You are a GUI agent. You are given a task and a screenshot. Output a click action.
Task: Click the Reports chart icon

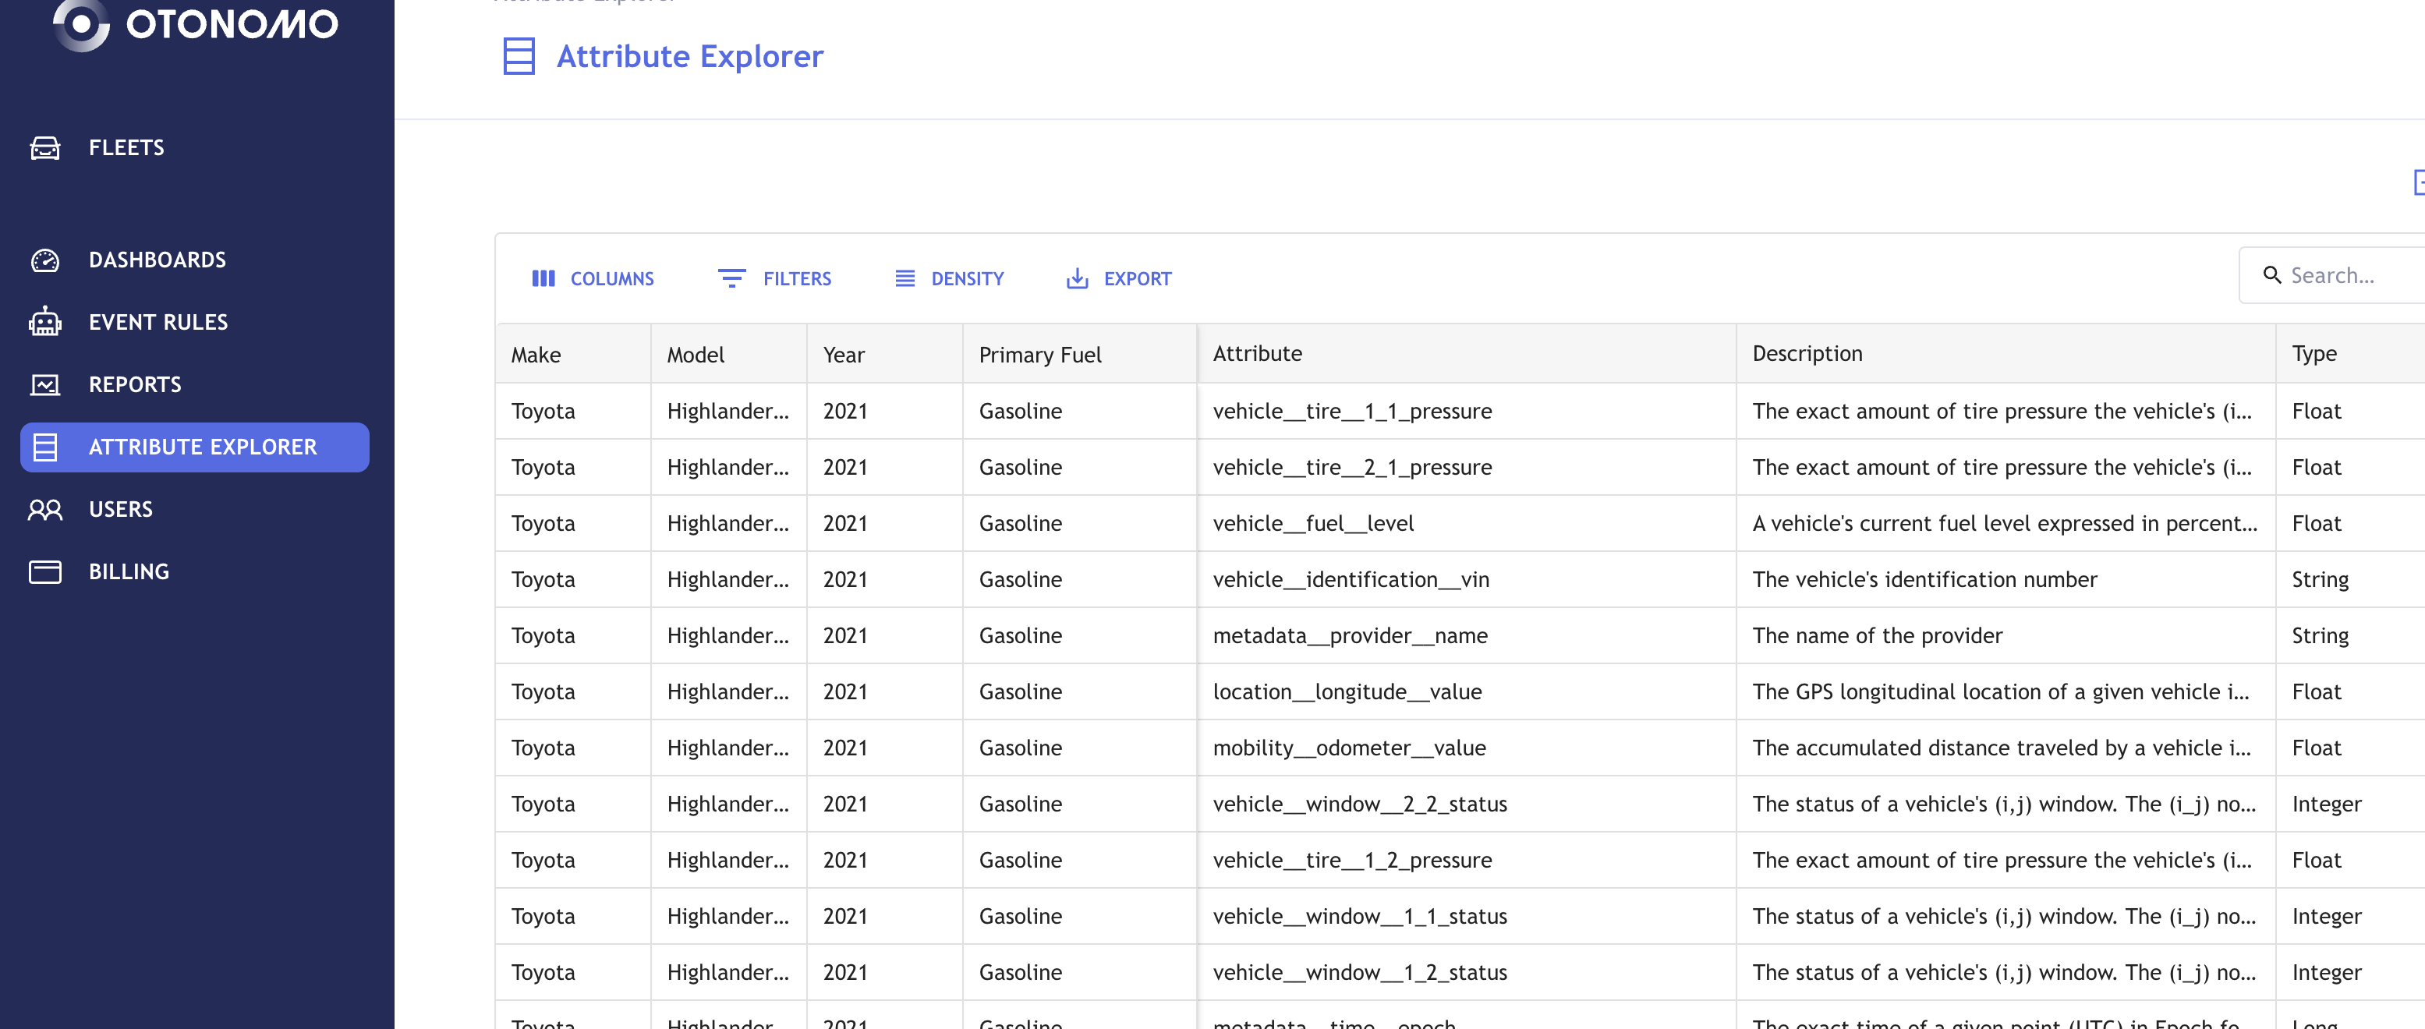pos(45,384)
